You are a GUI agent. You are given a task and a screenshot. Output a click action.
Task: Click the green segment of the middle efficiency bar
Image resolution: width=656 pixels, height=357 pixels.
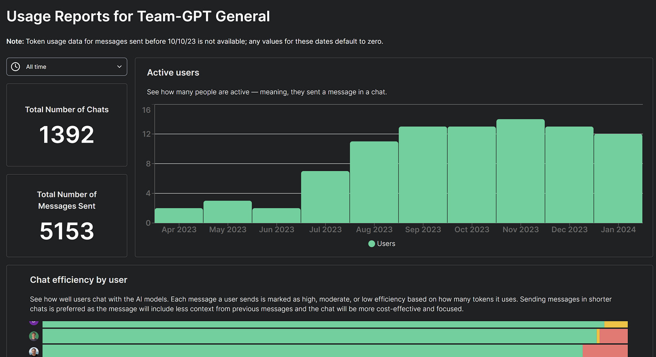319,336
